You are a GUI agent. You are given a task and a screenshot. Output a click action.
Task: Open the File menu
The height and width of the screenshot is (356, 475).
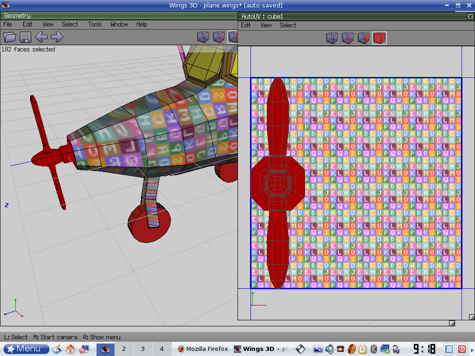pyautogui.click(x=7, y=24)
